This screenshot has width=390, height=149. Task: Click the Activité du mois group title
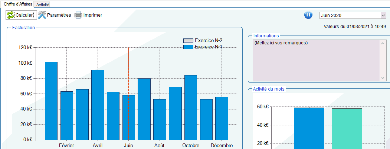(x=269, y=89)
